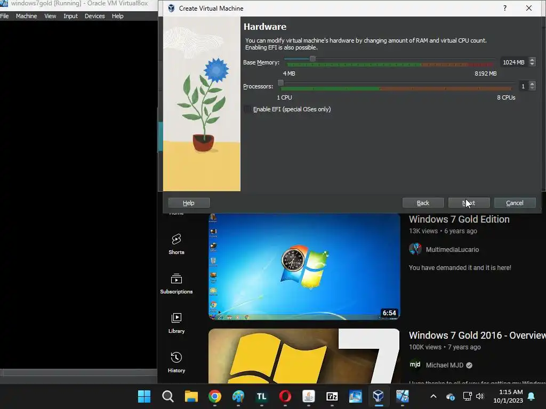Open Help menu in VM window
Screen dimensions: 546x409
point(118,16)
